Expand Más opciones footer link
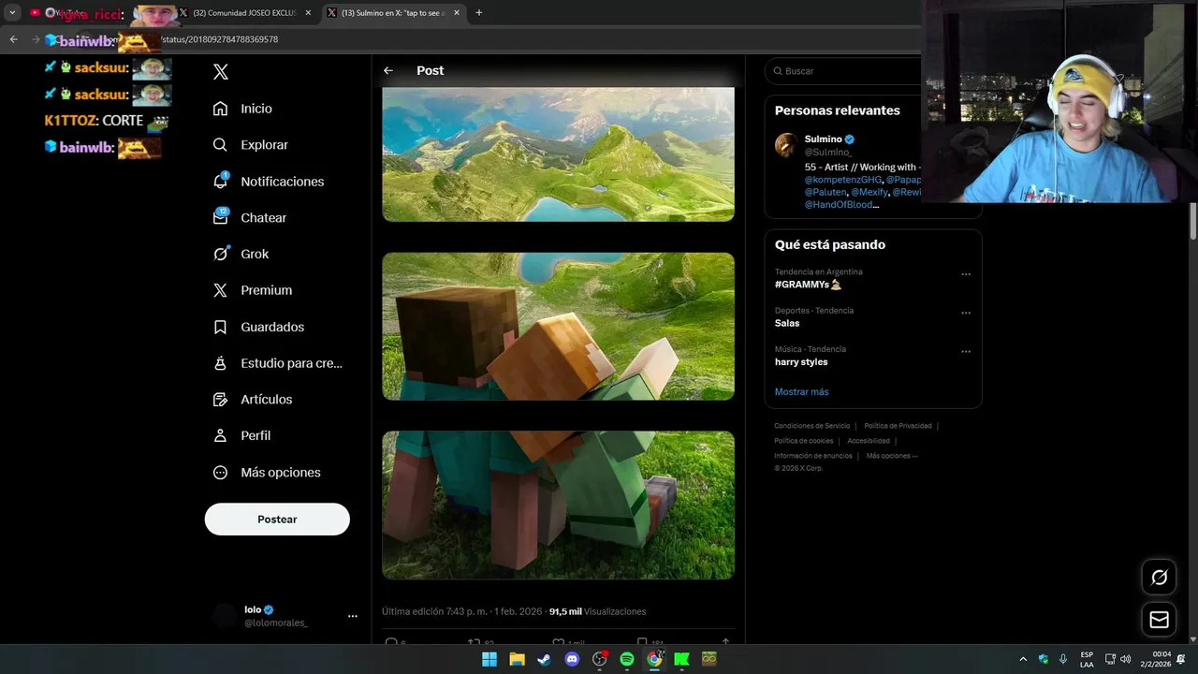 pyautogui.click(x=892, y=456)
